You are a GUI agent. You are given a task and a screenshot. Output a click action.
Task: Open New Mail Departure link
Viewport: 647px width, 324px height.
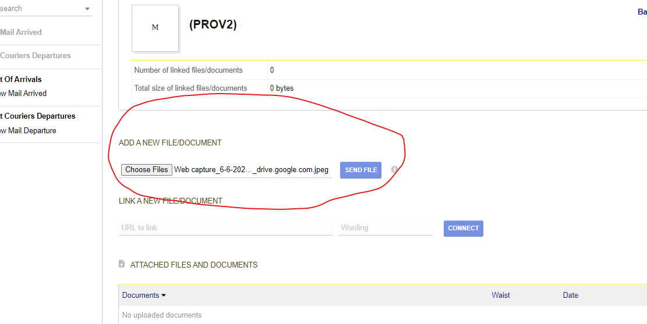28,131
